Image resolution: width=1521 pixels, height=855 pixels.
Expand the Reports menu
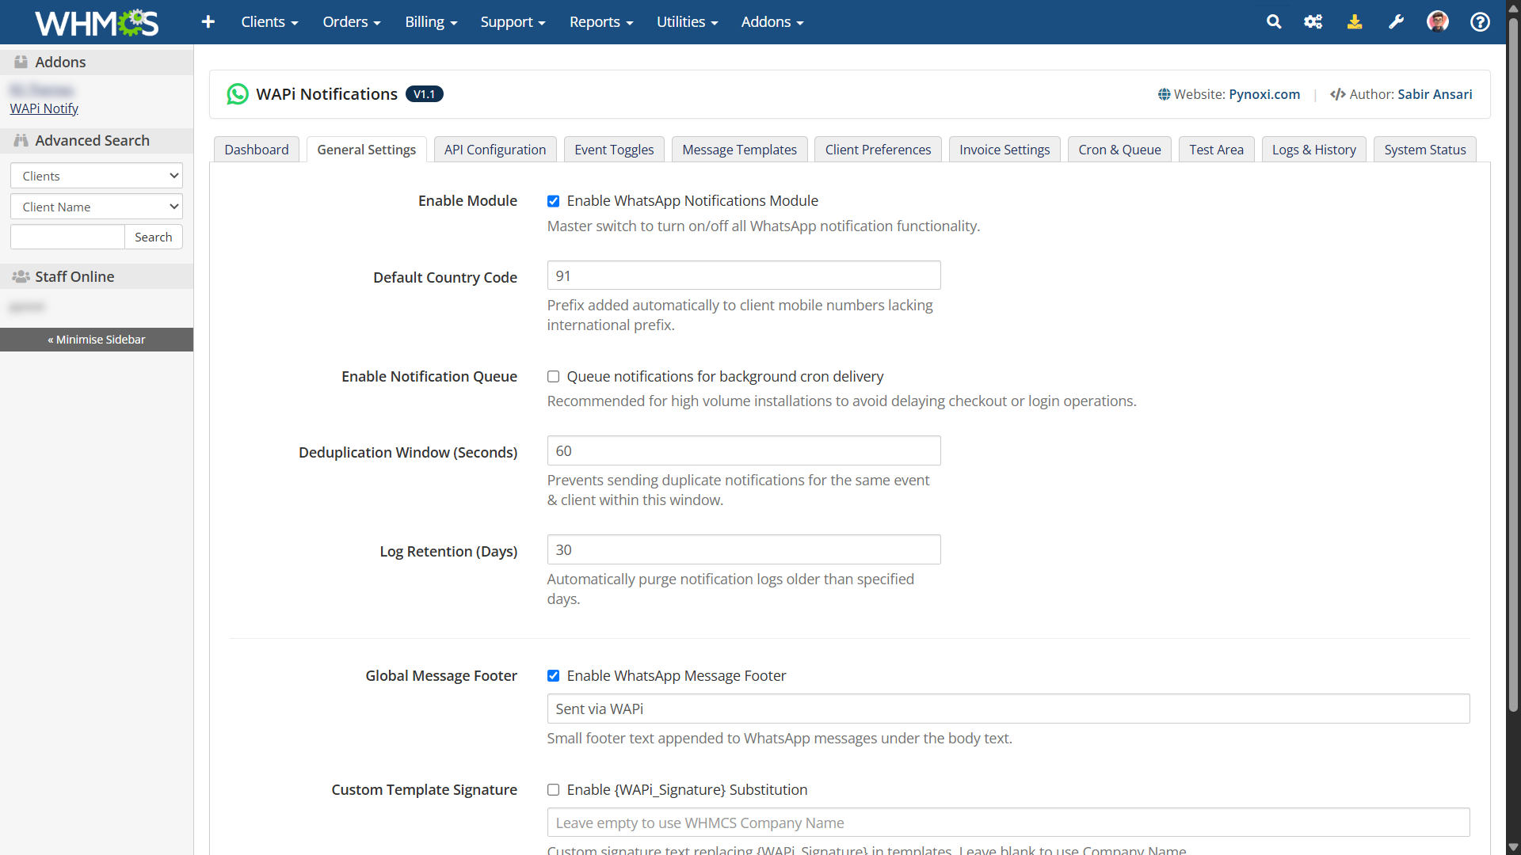pos(601,22)
